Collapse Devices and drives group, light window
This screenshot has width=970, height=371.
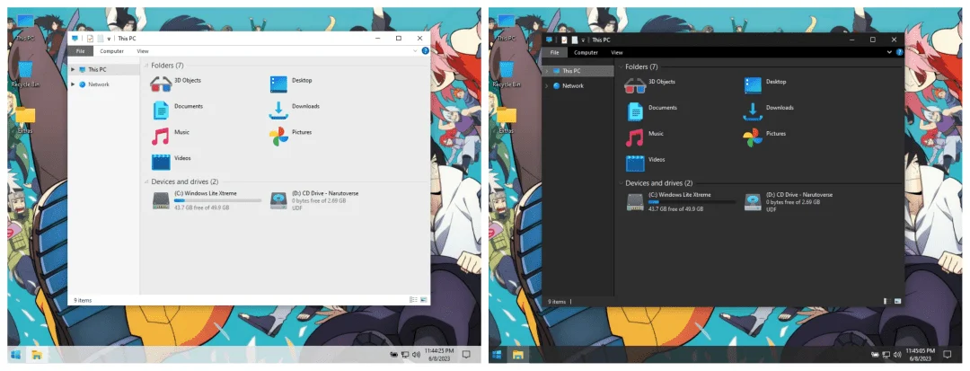click(146, 181)
